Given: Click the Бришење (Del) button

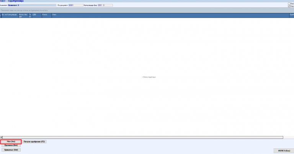Looking at the screenshot, I should 11,150.
